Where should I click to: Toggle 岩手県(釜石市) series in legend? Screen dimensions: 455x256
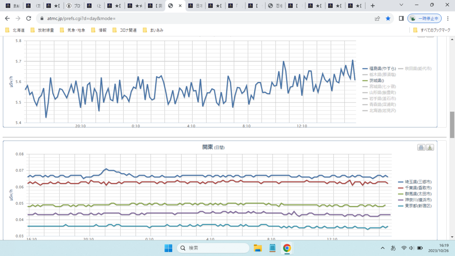pyautogui.click(x=379, y=99)
